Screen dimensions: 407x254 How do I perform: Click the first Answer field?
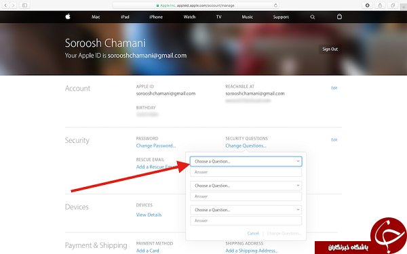(246, 172)
